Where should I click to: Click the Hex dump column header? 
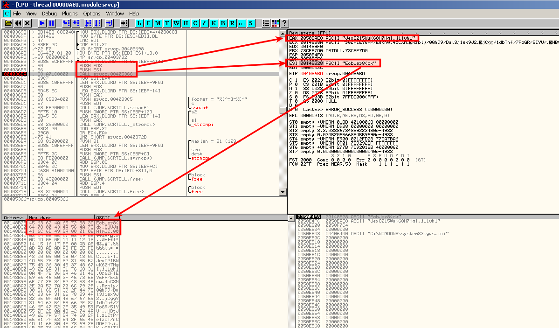[x=61, y=217]
